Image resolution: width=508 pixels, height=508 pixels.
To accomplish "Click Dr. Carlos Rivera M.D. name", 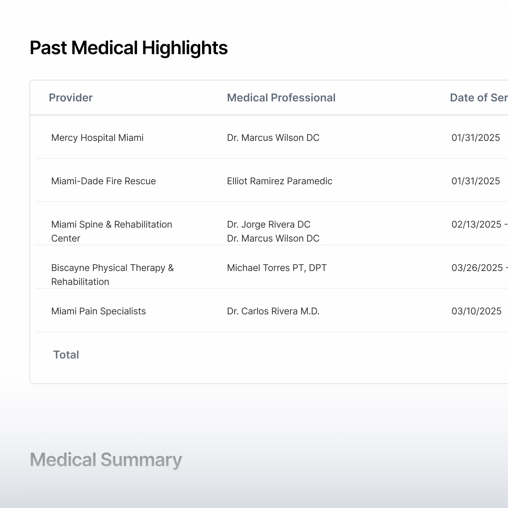I will tap(273, 311).
